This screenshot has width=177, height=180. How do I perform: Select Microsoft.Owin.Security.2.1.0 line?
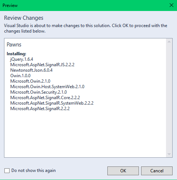pyautogui.click(x=38, y=92)
